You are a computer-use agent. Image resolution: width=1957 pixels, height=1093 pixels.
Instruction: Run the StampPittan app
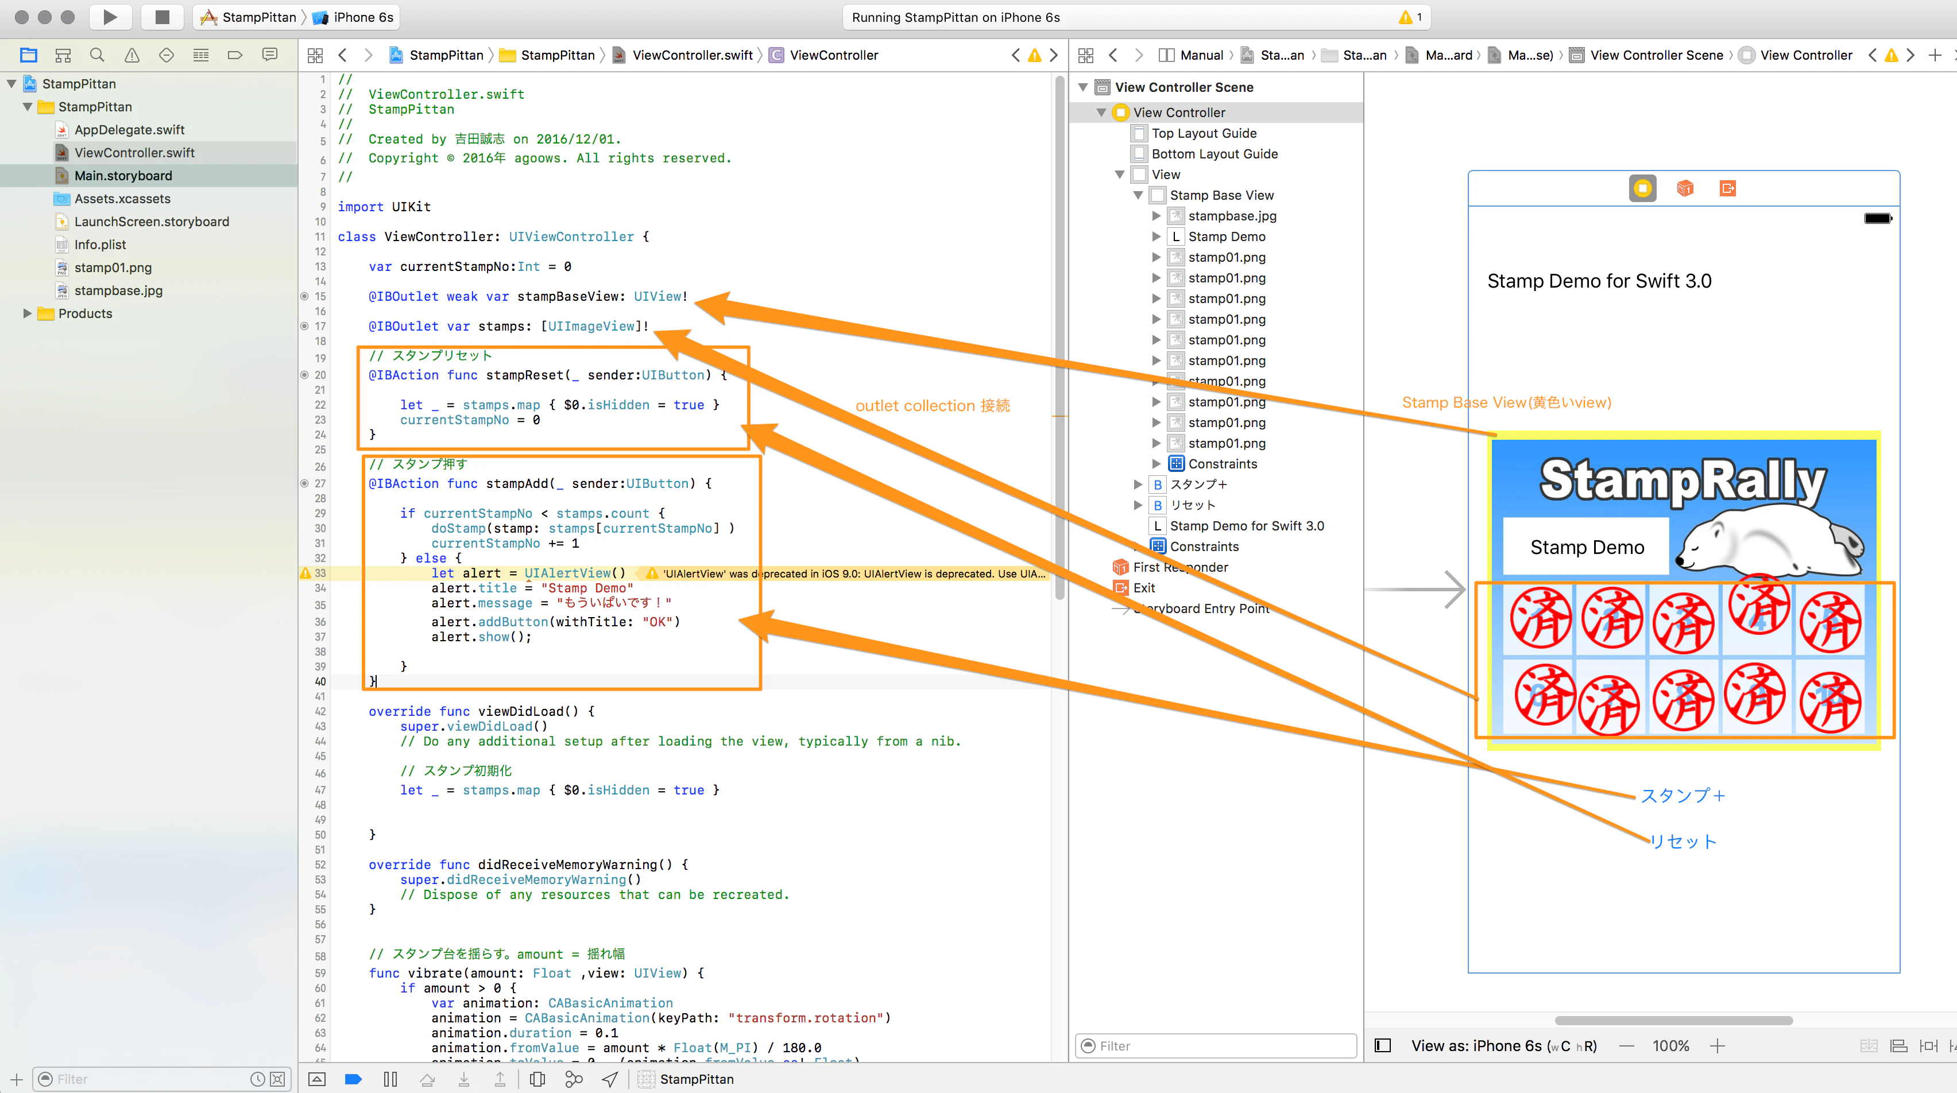110,17
